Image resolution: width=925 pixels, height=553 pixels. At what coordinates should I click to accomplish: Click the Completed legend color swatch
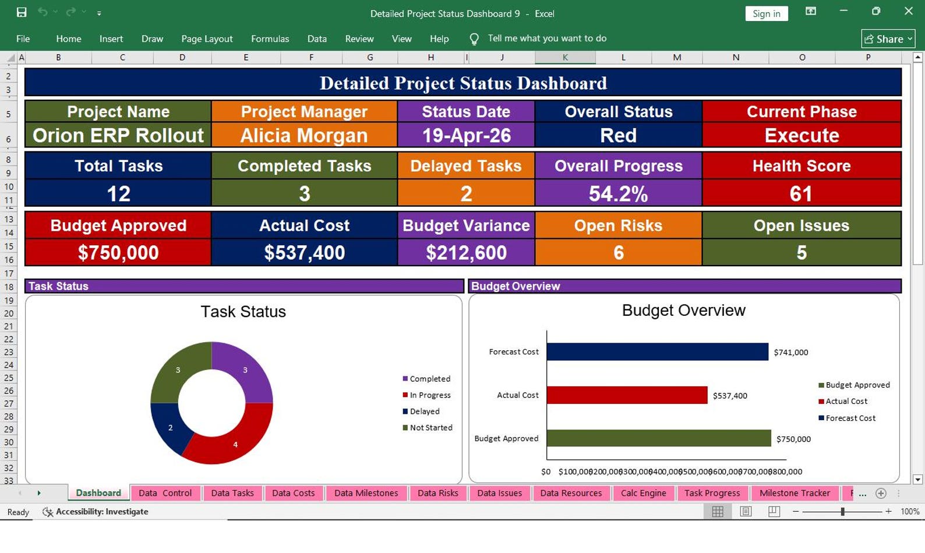point(405,379)
